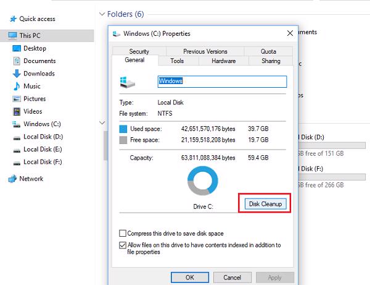Click the drive name field containing Windows
This screenshot has width=370, height=285.
[222, 82]
